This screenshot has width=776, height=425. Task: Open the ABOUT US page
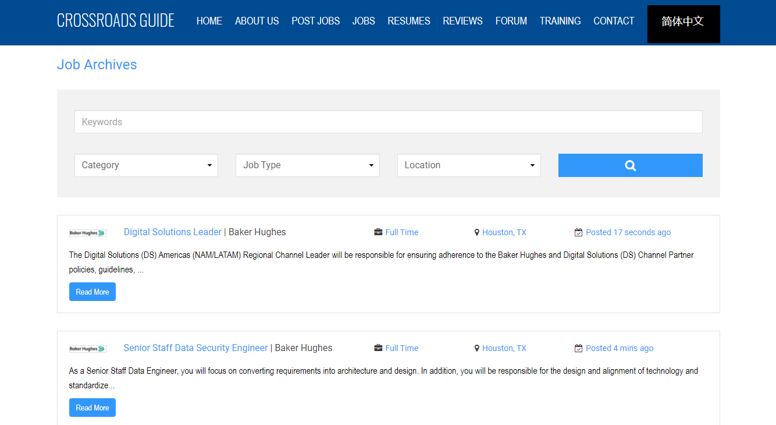pos(257,21)
